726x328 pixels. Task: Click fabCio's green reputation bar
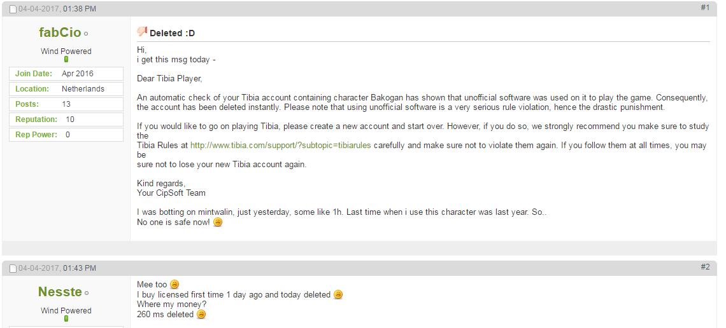(x=66, y=59)
